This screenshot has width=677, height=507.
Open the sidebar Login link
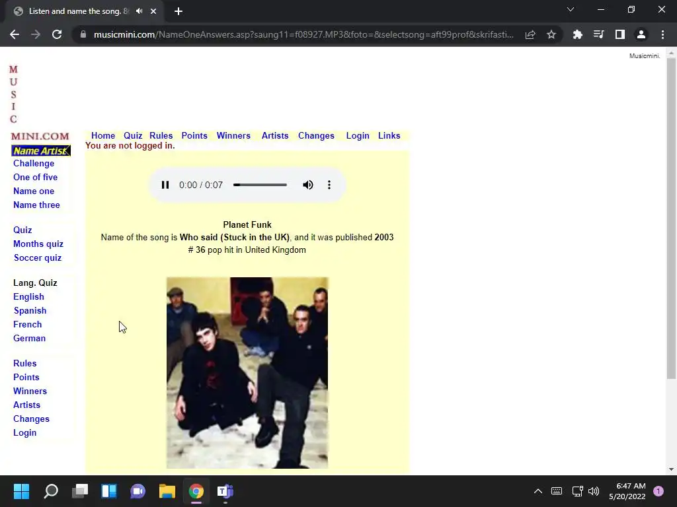pos(25,432)
